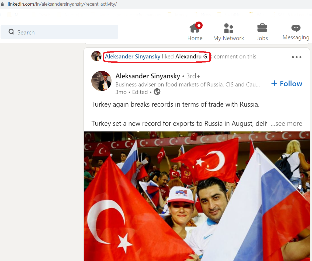Open the Messaging speech bubble icon

coord(296,28)
